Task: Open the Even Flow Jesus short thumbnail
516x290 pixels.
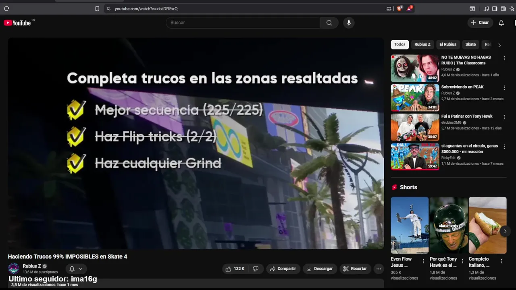Action: 410,225
